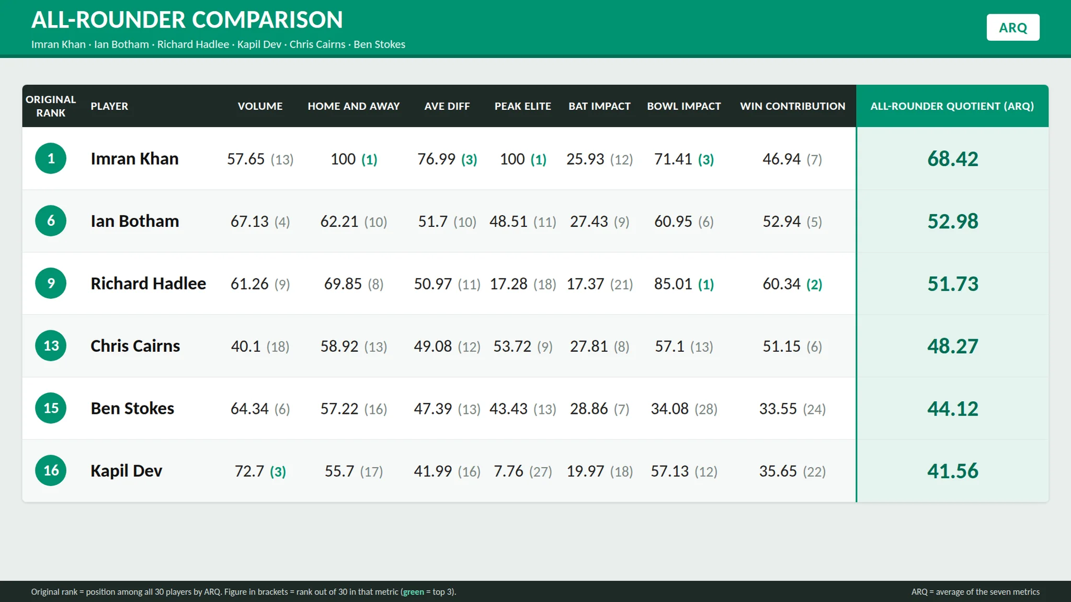Click Richard Hadlee's ARQ score 51.73

pyautogui.click(x=952, y=284)
